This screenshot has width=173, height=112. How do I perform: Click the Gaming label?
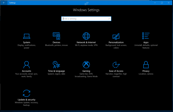pos(86,71)
